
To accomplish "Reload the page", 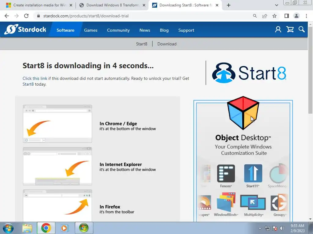I will 26,16.
